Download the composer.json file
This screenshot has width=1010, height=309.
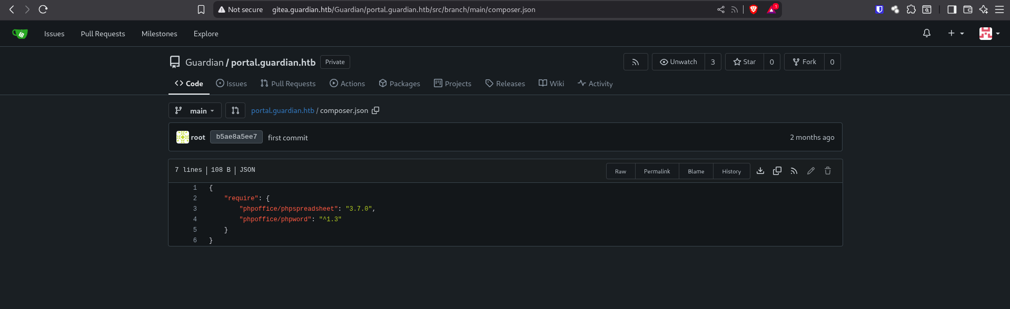tap(760, 171)
